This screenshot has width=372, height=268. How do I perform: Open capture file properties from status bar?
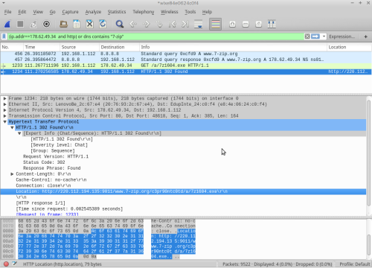[x=15, y=264]
